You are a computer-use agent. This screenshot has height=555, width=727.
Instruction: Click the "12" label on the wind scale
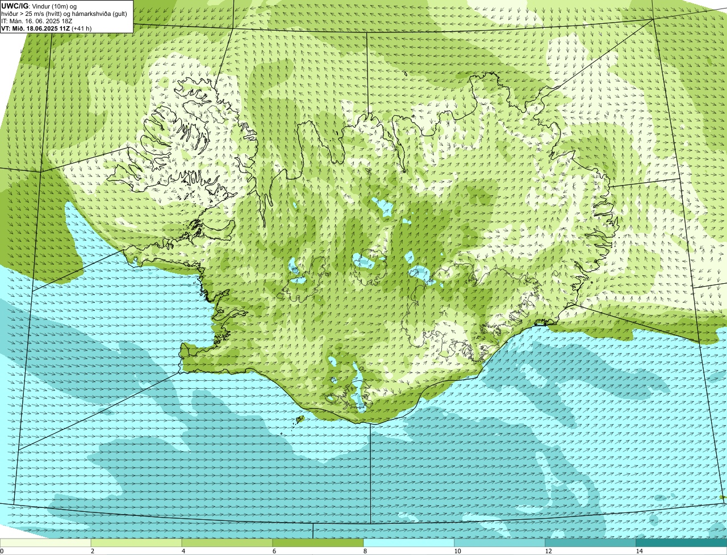point(548,551)
